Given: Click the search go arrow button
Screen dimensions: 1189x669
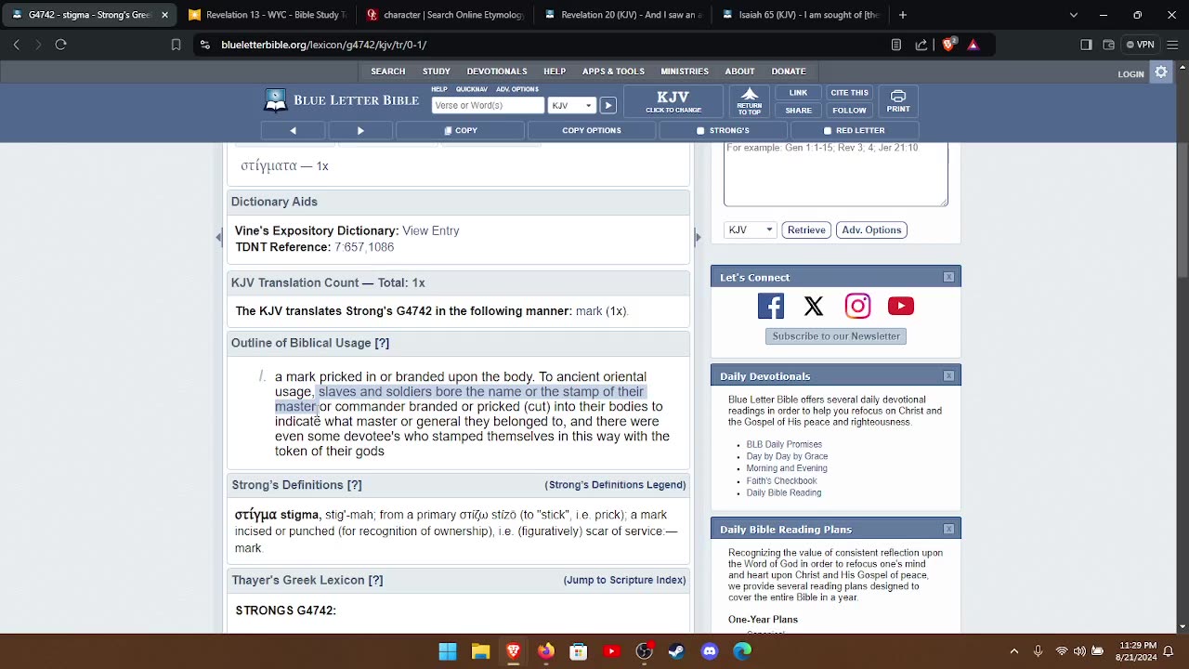Looking at the screenshot, I should click(x=608, y=105).
